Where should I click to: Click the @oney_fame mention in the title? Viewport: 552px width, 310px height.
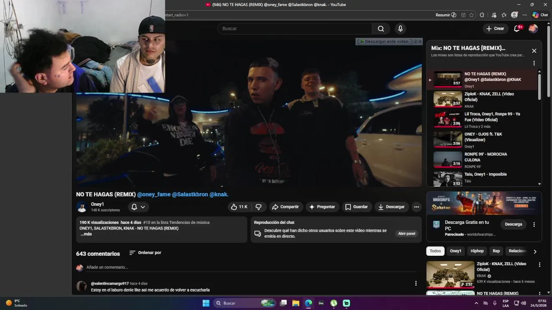tap(154, 195)
